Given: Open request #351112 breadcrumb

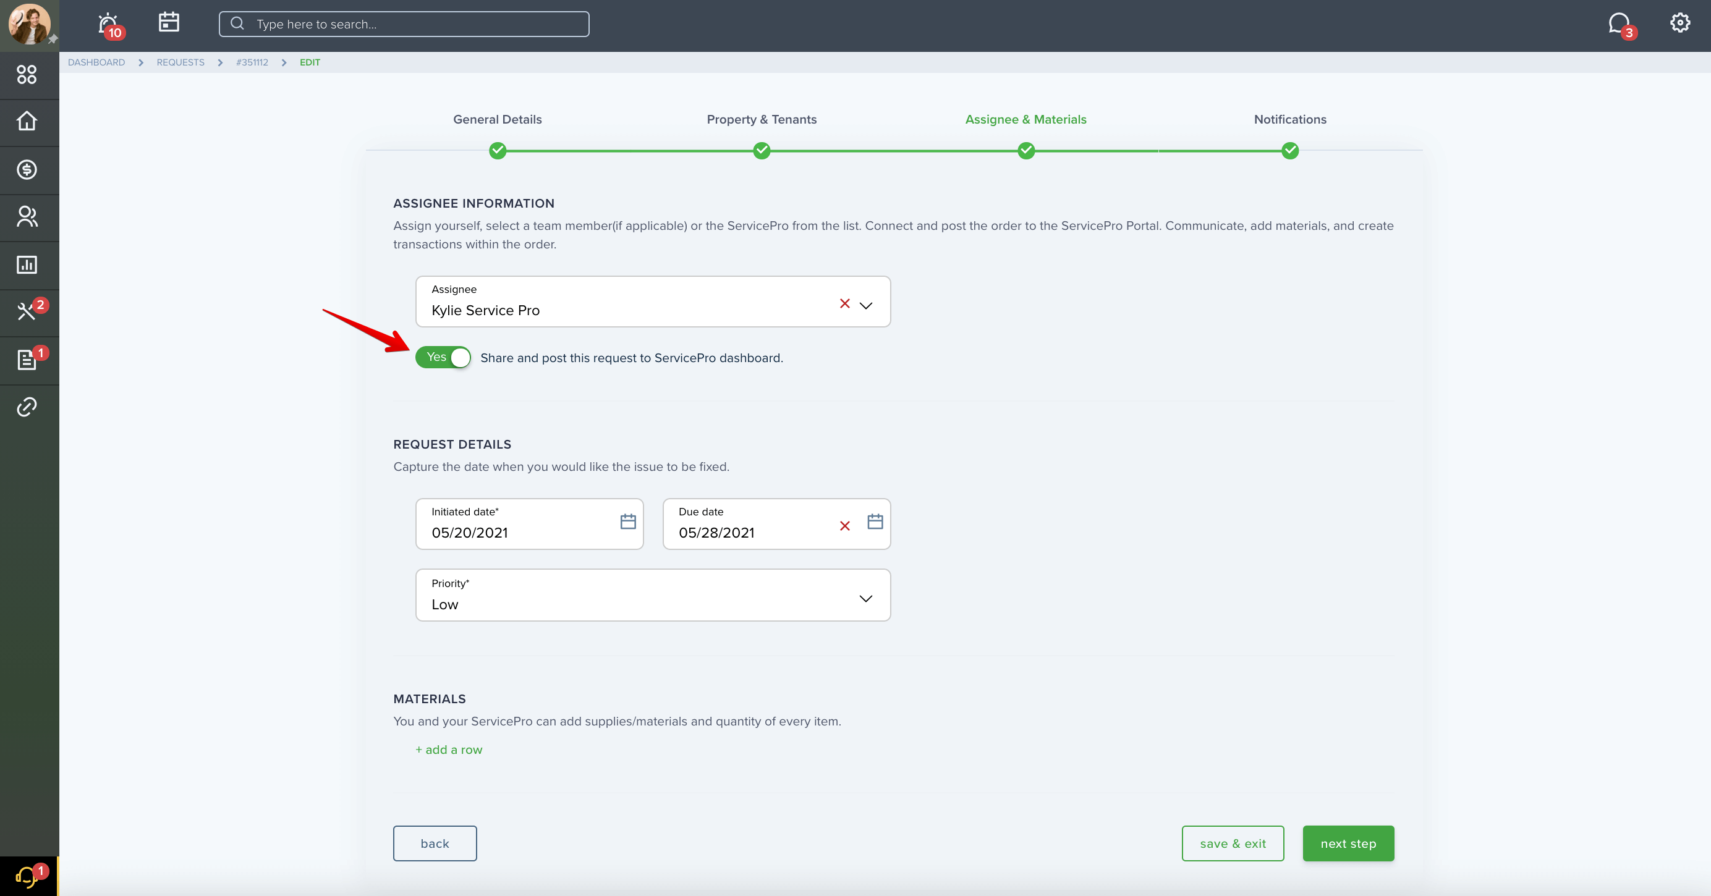Looking at the screenshot, I should click(252, 62).
